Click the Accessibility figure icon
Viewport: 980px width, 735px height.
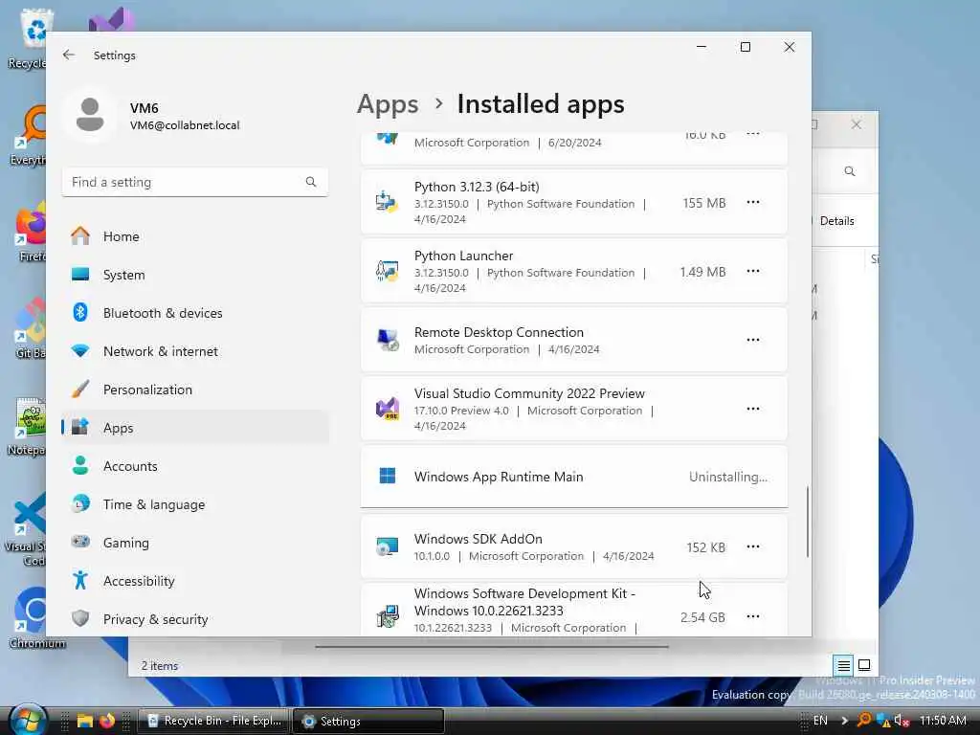pos(80,580)
